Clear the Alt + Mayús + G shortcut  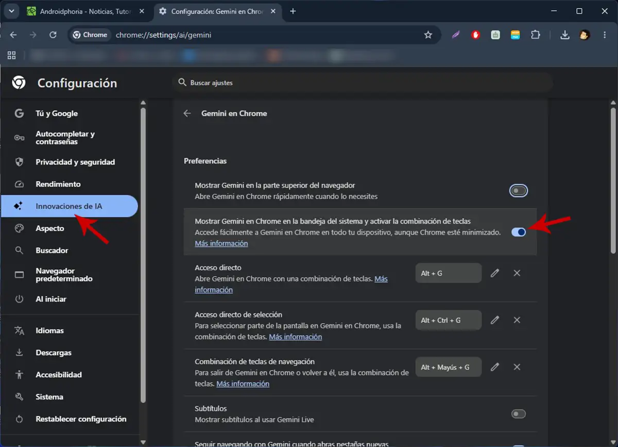pyautogui.click(x=517, y=367)
